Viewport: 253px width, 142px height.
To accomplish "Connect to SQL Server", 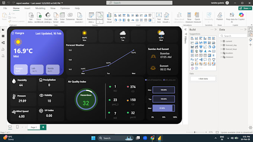I will [56, 18].
